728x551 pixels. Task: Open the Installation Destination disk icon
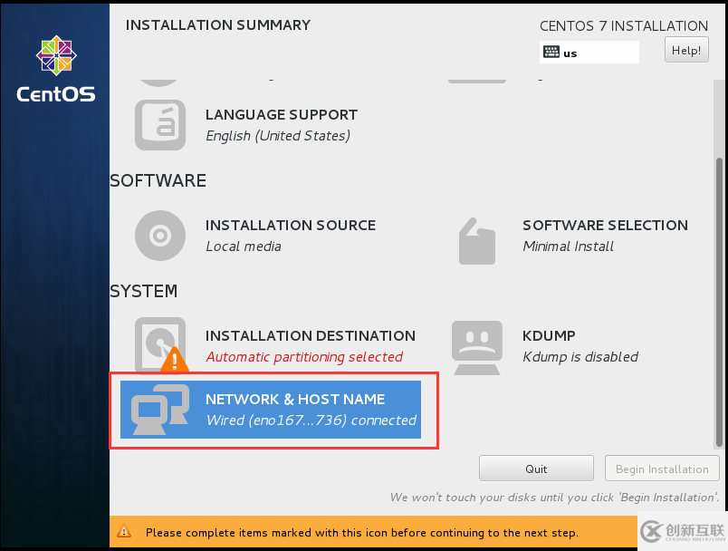point(160,344)
